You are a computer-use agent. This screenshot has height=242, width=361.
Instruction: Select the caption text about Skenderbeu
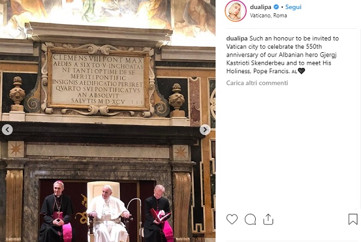point(283,55)
